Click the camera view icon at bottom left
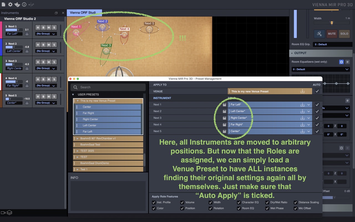This screenshot has height=222, width=355. coord(3,213)
